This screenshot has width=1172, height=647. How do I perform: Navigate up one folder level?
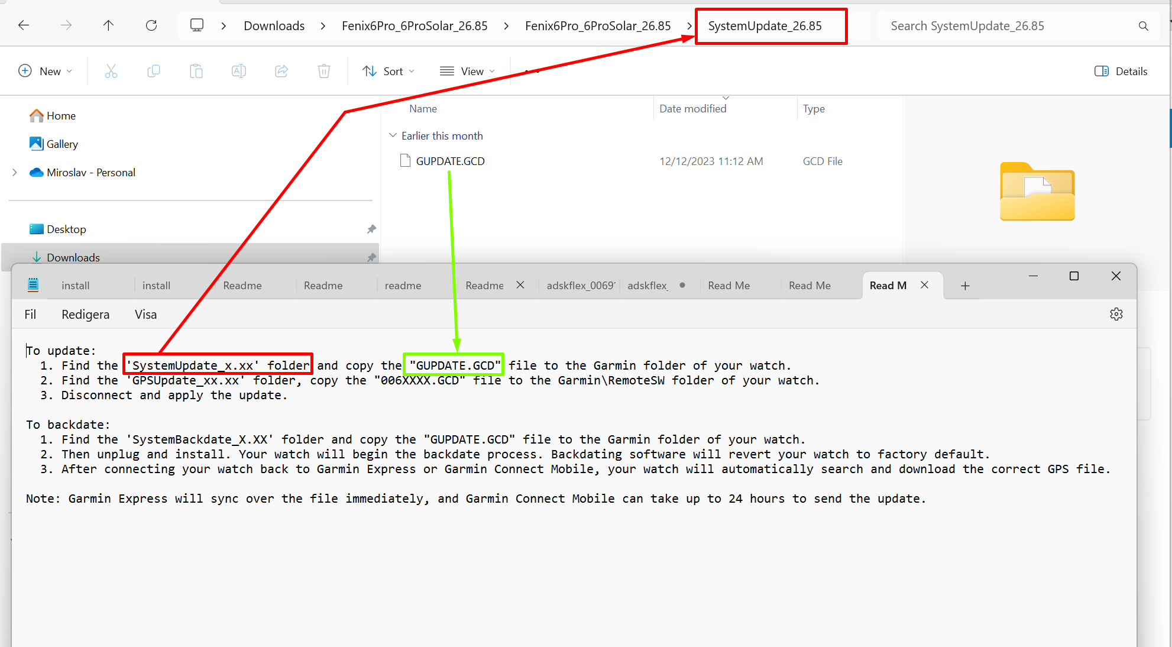coord(108,25)
